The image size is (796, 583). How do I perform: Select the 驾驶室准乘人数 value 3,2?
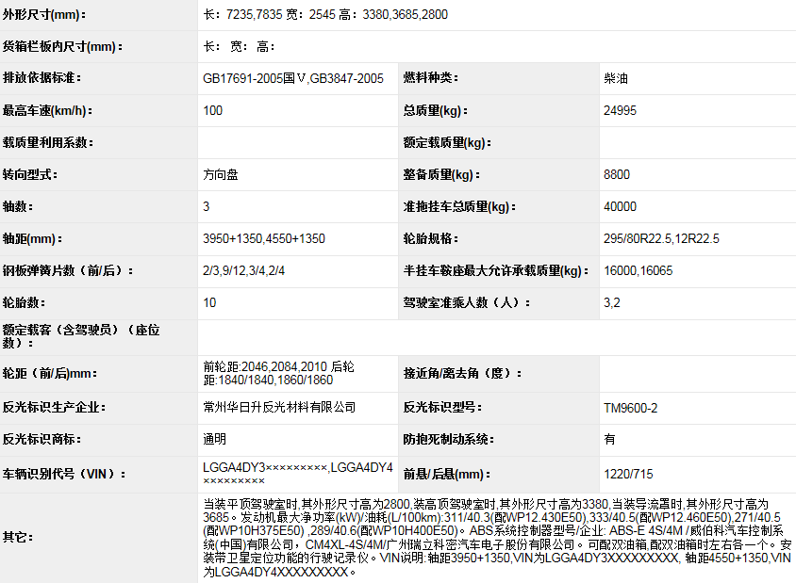point(612,302)
